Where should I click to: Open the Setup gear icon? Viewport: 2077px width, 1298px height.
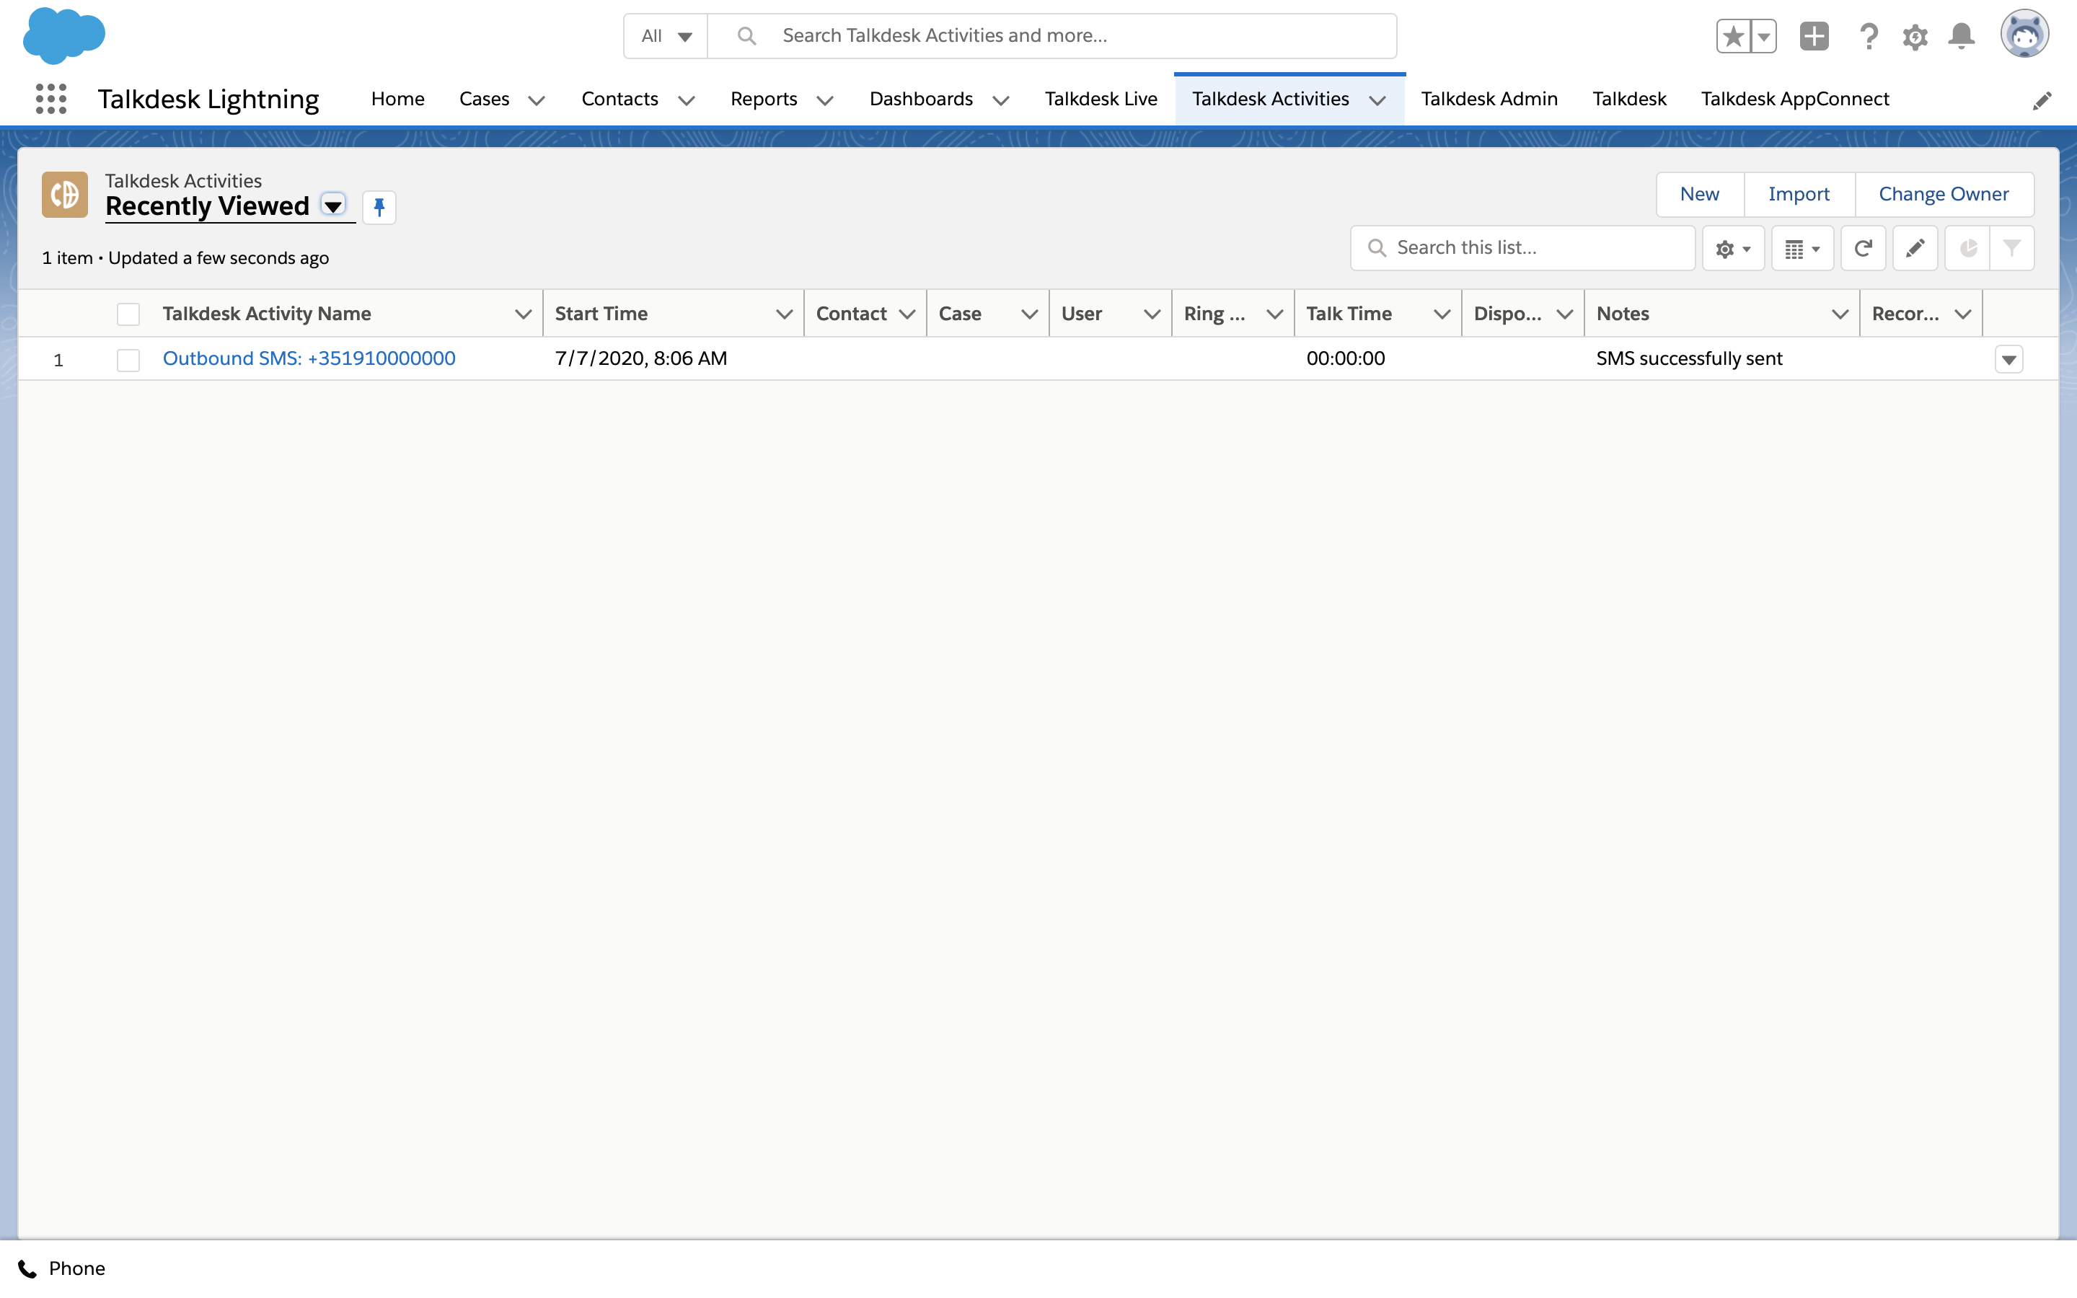click(1915, 36)
